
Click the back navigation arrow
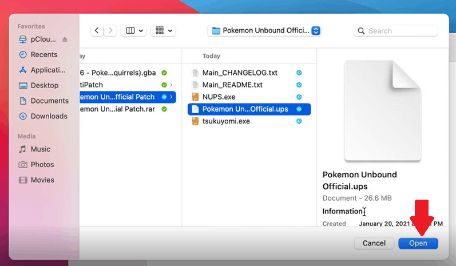pos(97,30)
